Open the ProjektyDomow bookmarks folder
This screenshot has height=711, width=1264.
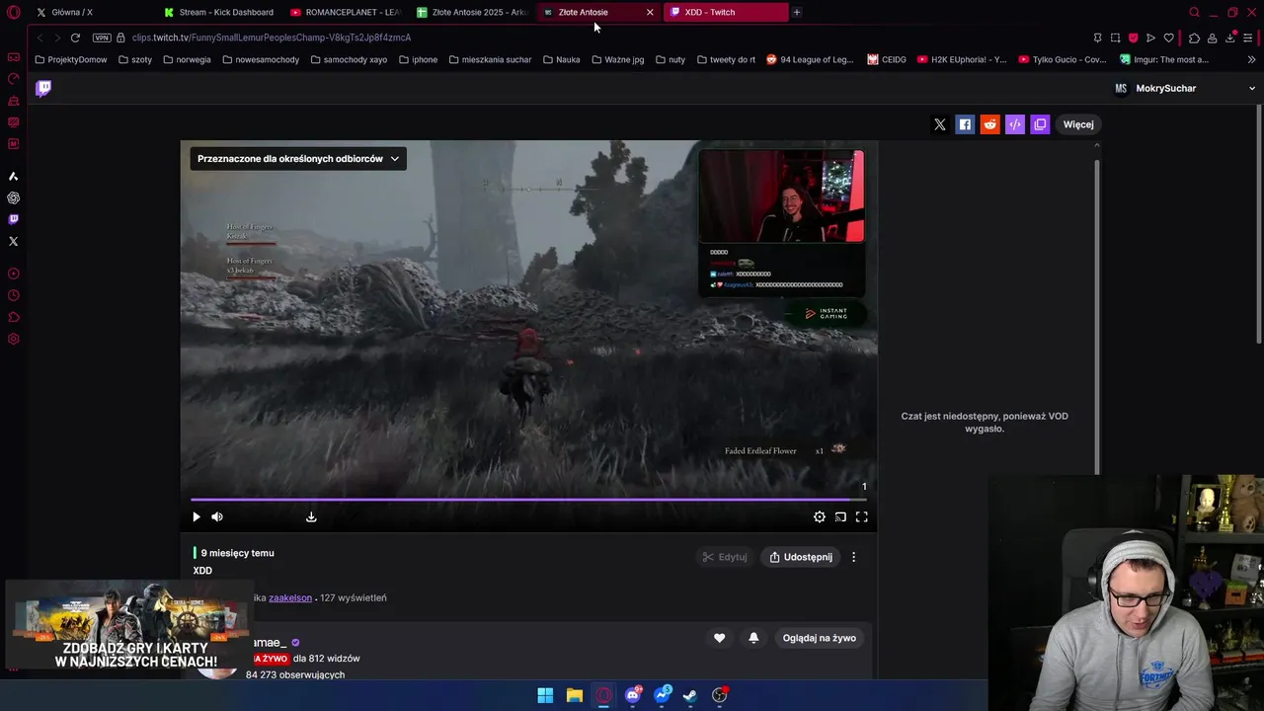pyautogui.click(x=71, y=59)
